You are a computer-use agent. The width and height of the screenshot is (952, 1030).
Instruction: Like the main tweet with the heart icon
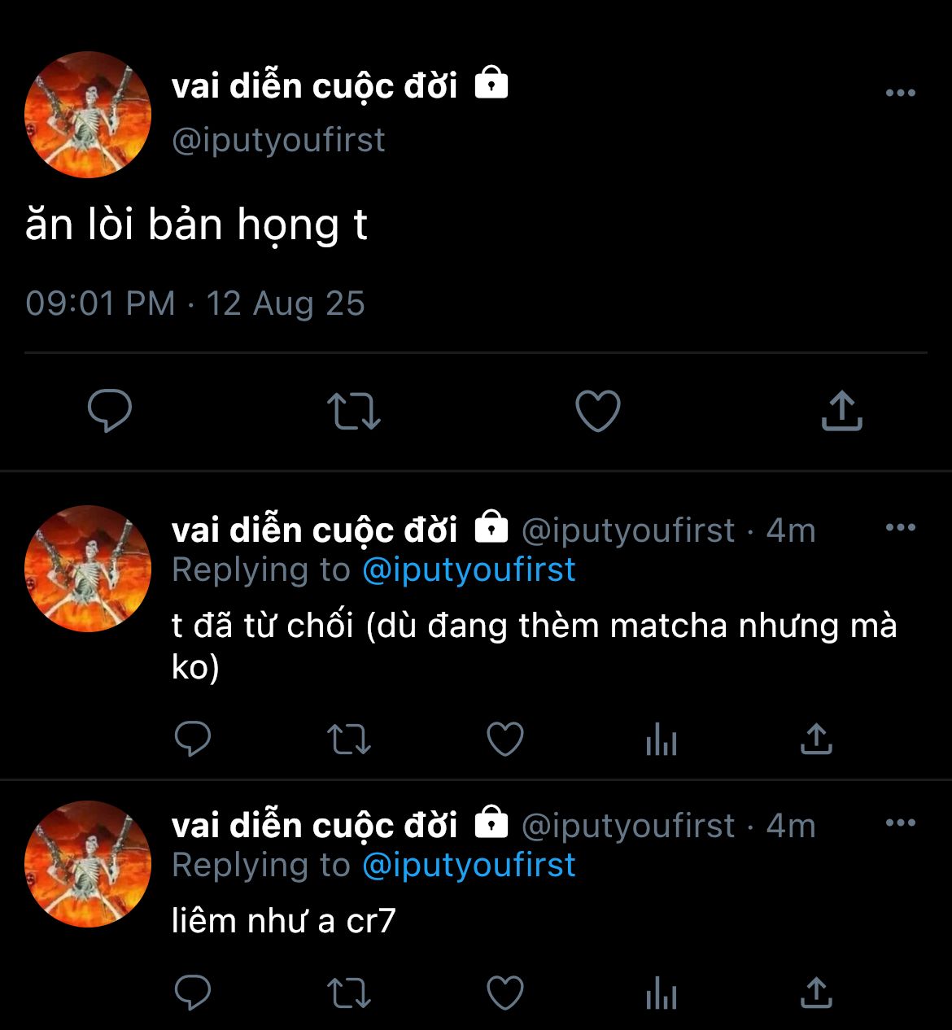(598, 411)
